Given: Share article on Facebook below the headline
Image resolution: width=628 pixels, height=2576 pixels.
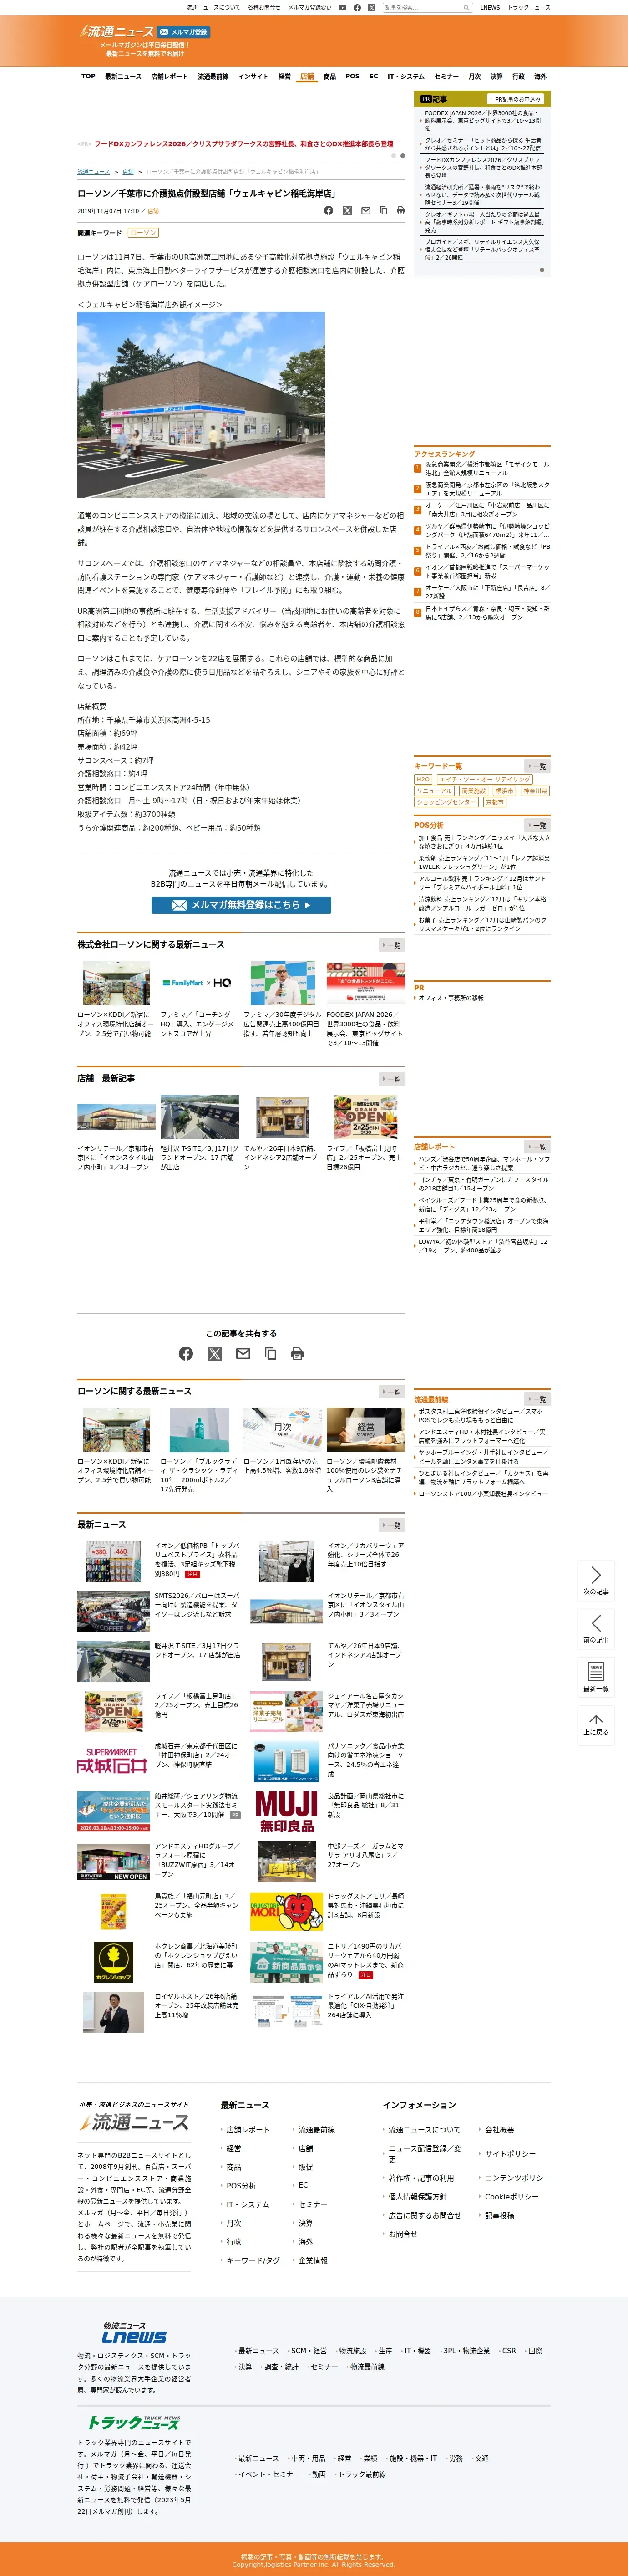Looking at the screenshot, I should [328, 211].
